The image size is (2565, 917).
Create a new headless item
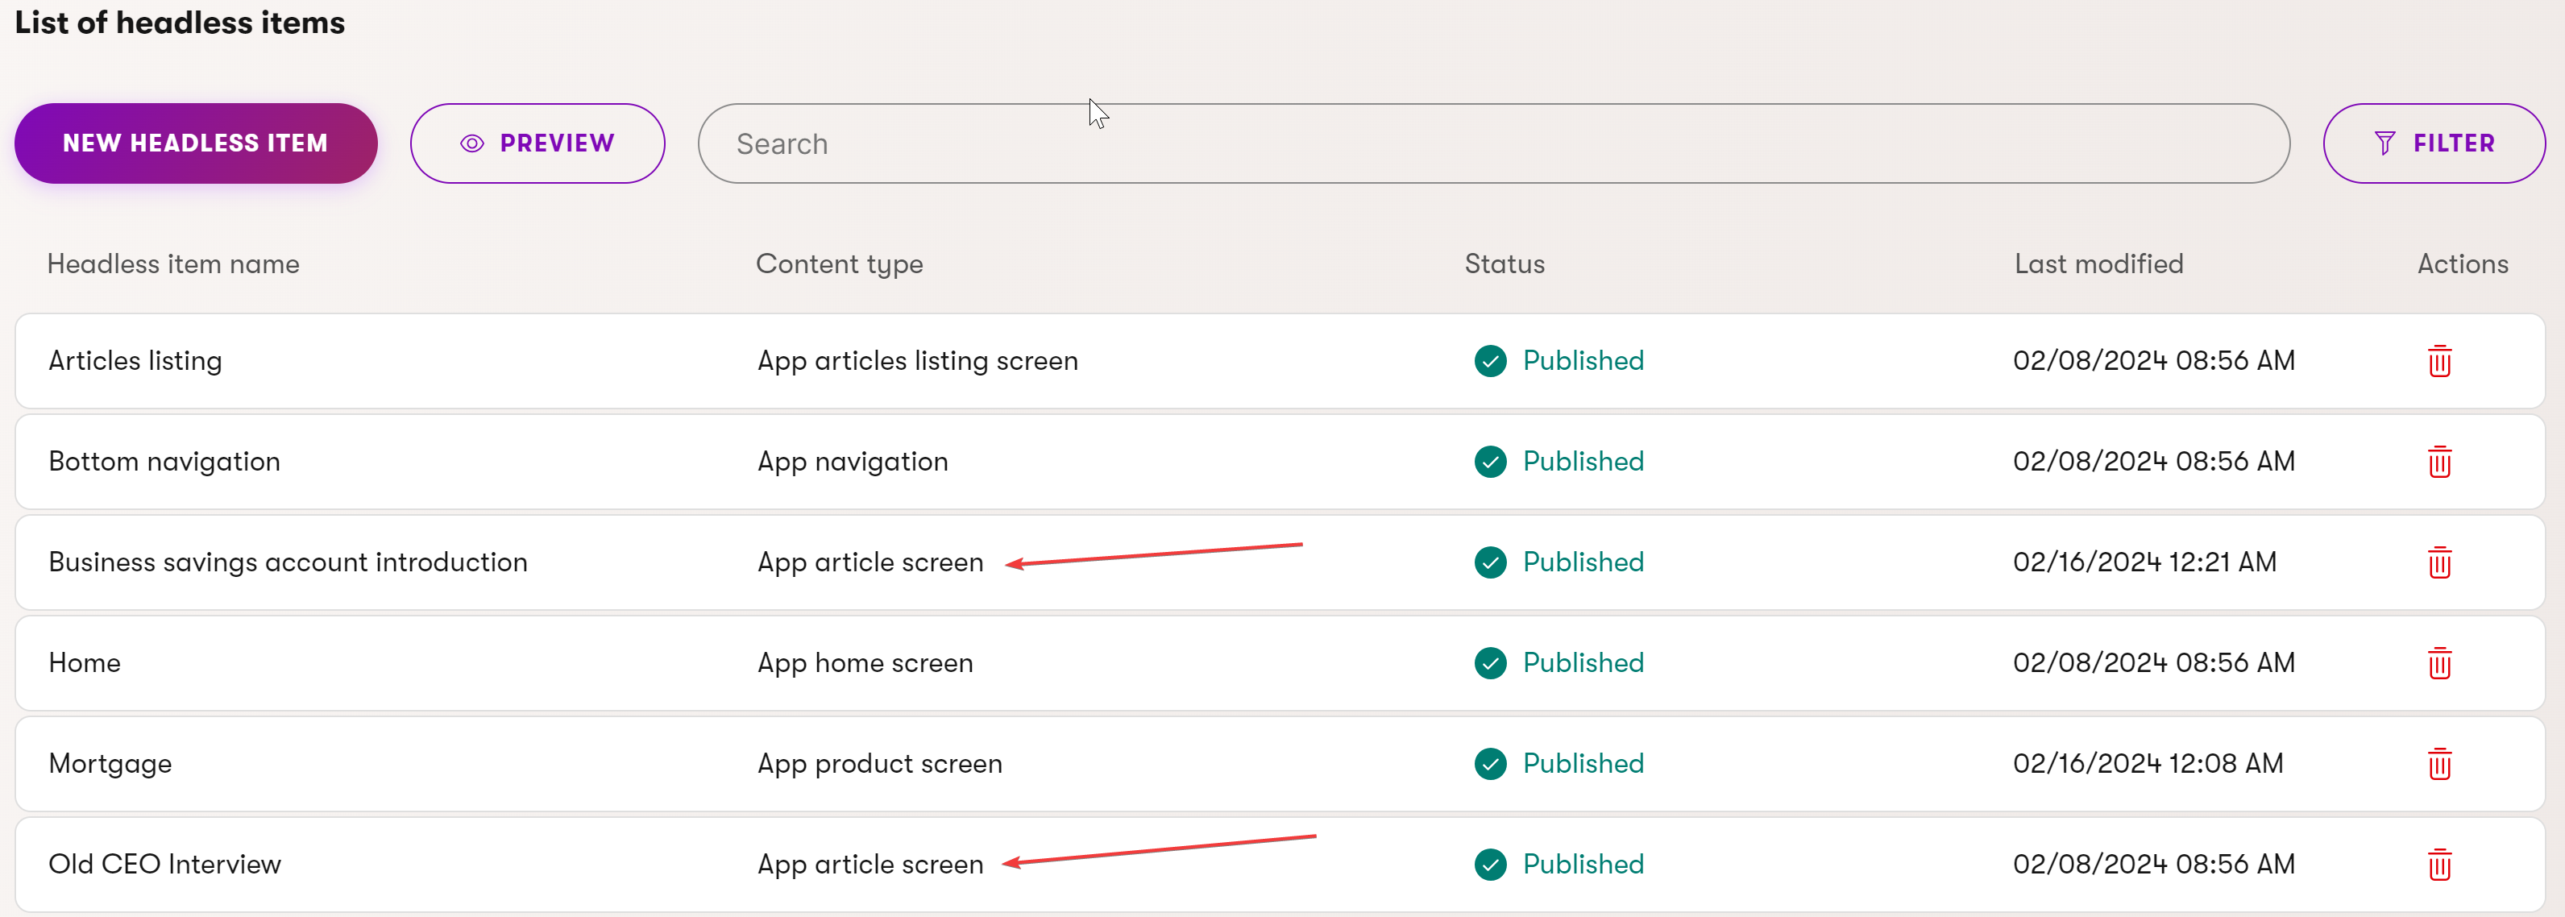[195, 143]
